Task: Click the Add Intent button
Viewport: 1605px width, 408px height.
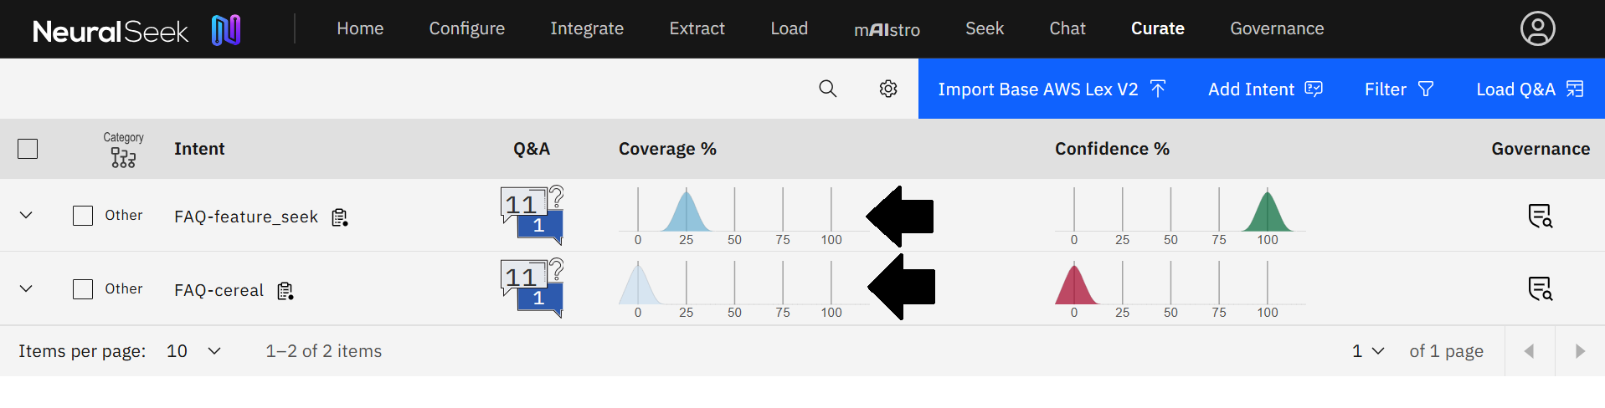Action: pos(1264,89)
